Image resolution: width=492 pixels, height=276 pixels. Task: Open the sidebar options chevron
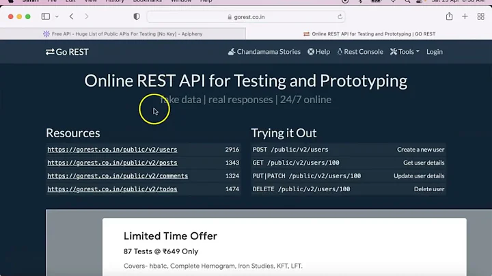click(x=57, y=16)
